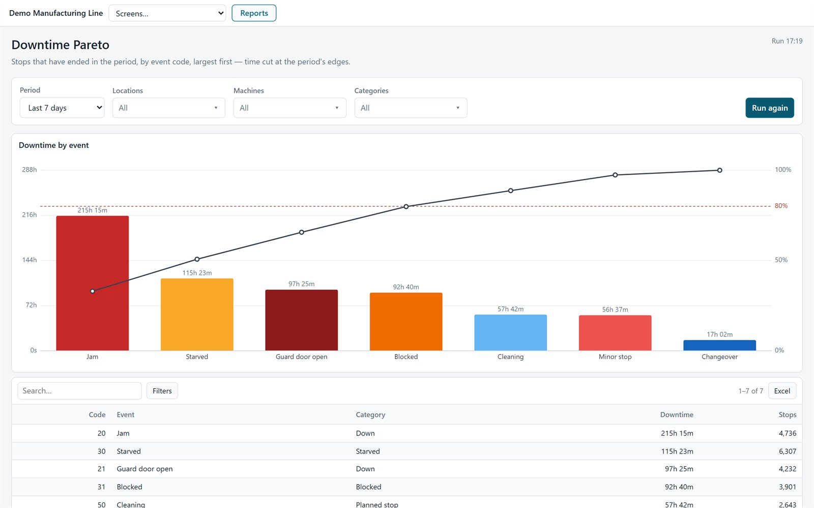This screenshot has width=814, height=508.
Task: Select the Guard door open table event
Action: point(145,469)
